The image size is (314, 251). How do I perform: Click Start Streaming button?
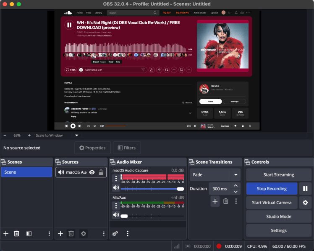coord(279,174)
